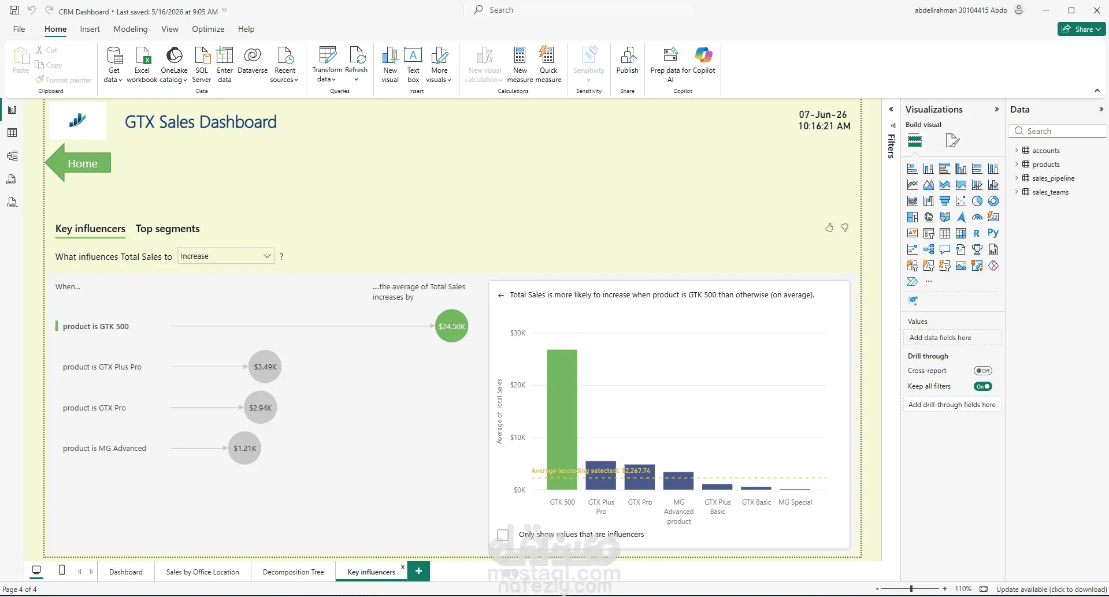Click the Publish ribbon icon
The image size is (1109, 597).
point(627,61)
